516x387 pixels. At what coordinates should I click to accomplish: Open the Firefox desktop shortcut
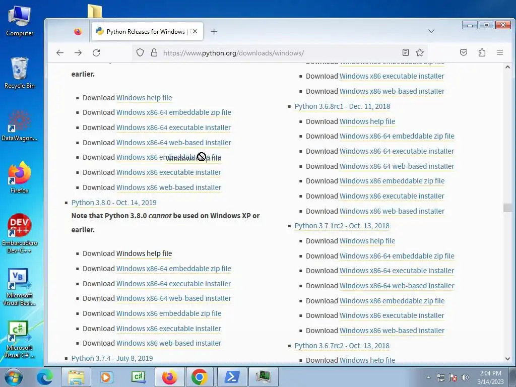(x=20, y=178)
